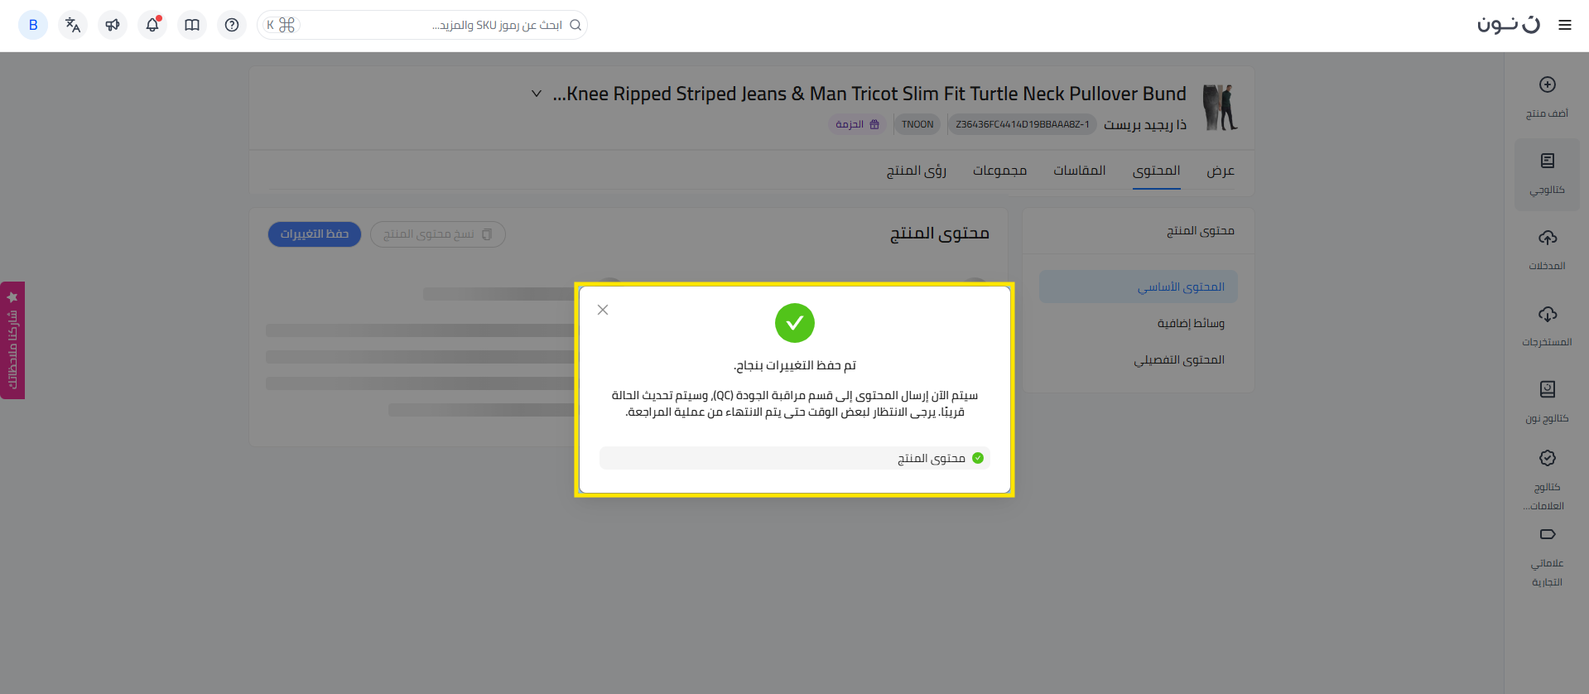1589x694 pixels.
Task: Switch to the Group (مجموعات) tab
Action: click(999, 171)
